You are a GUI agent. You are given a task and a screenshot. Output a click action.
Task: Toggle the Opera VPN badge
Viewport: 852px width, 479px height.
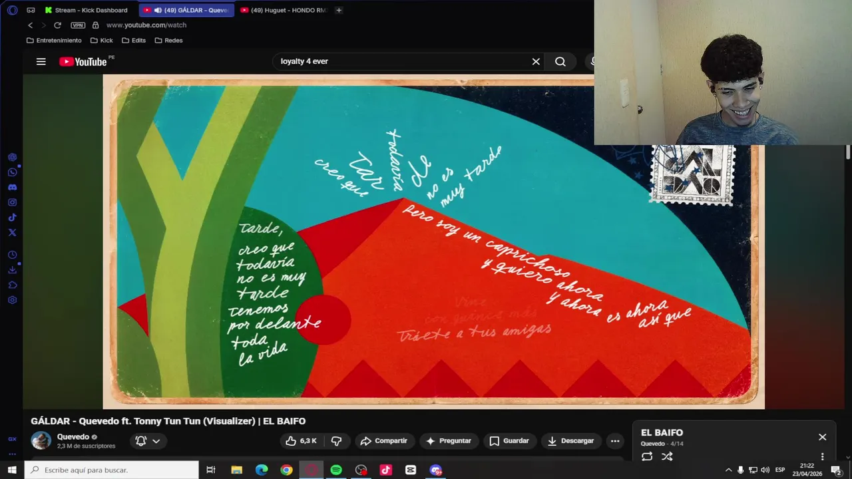(x=78, y=25)
